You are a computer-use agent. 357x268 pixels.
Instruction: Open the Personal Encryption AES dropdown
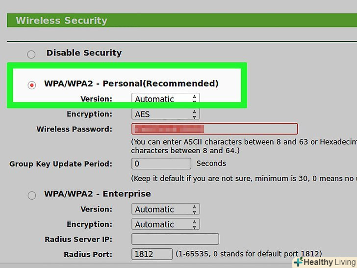(166, 114)
